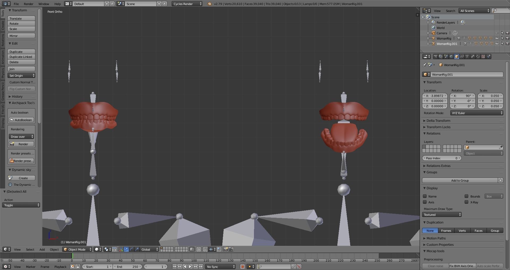This screenshot has height=270, width=510.
Task: Toggle visibility eye for WomanRig in outliner
Action: click(497, 38)
